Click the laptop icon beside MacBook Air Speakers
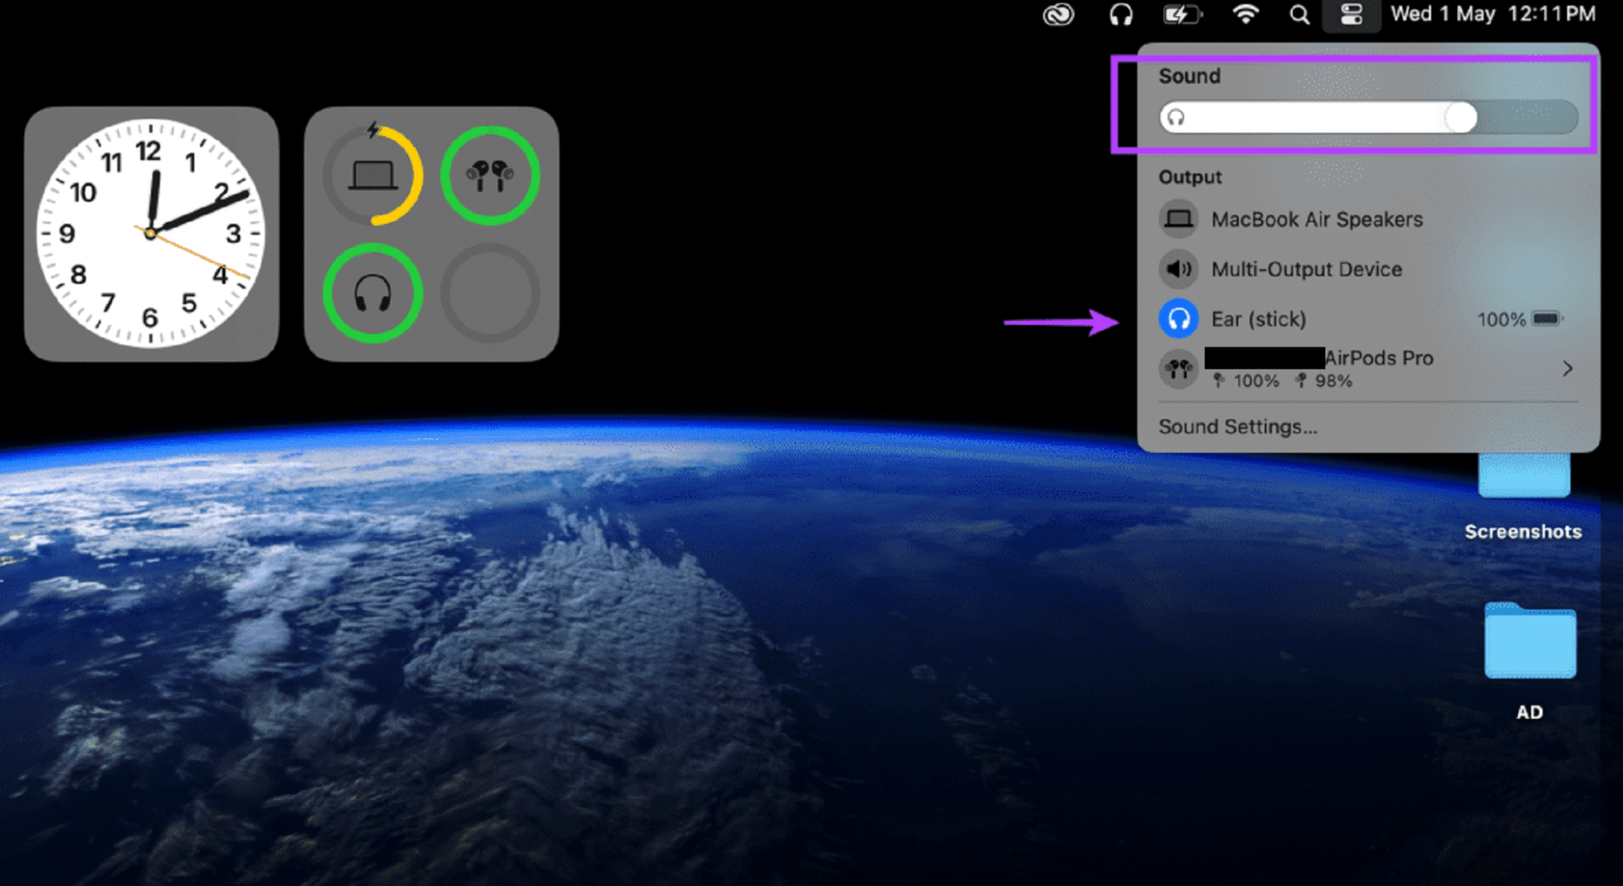Image resolution: width=1623 pixels, height=886 pixels. pos(1178,220)
